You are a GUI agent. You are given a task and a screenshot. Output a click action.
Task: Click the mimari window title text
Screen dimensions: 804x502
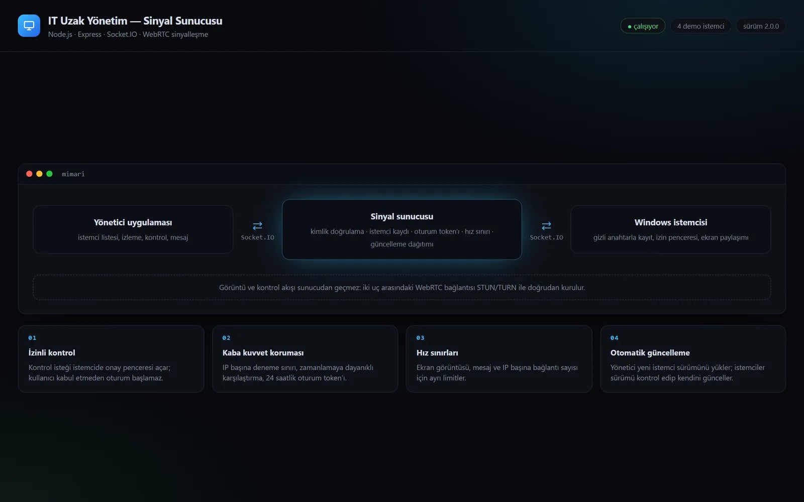tap(73, 174)
